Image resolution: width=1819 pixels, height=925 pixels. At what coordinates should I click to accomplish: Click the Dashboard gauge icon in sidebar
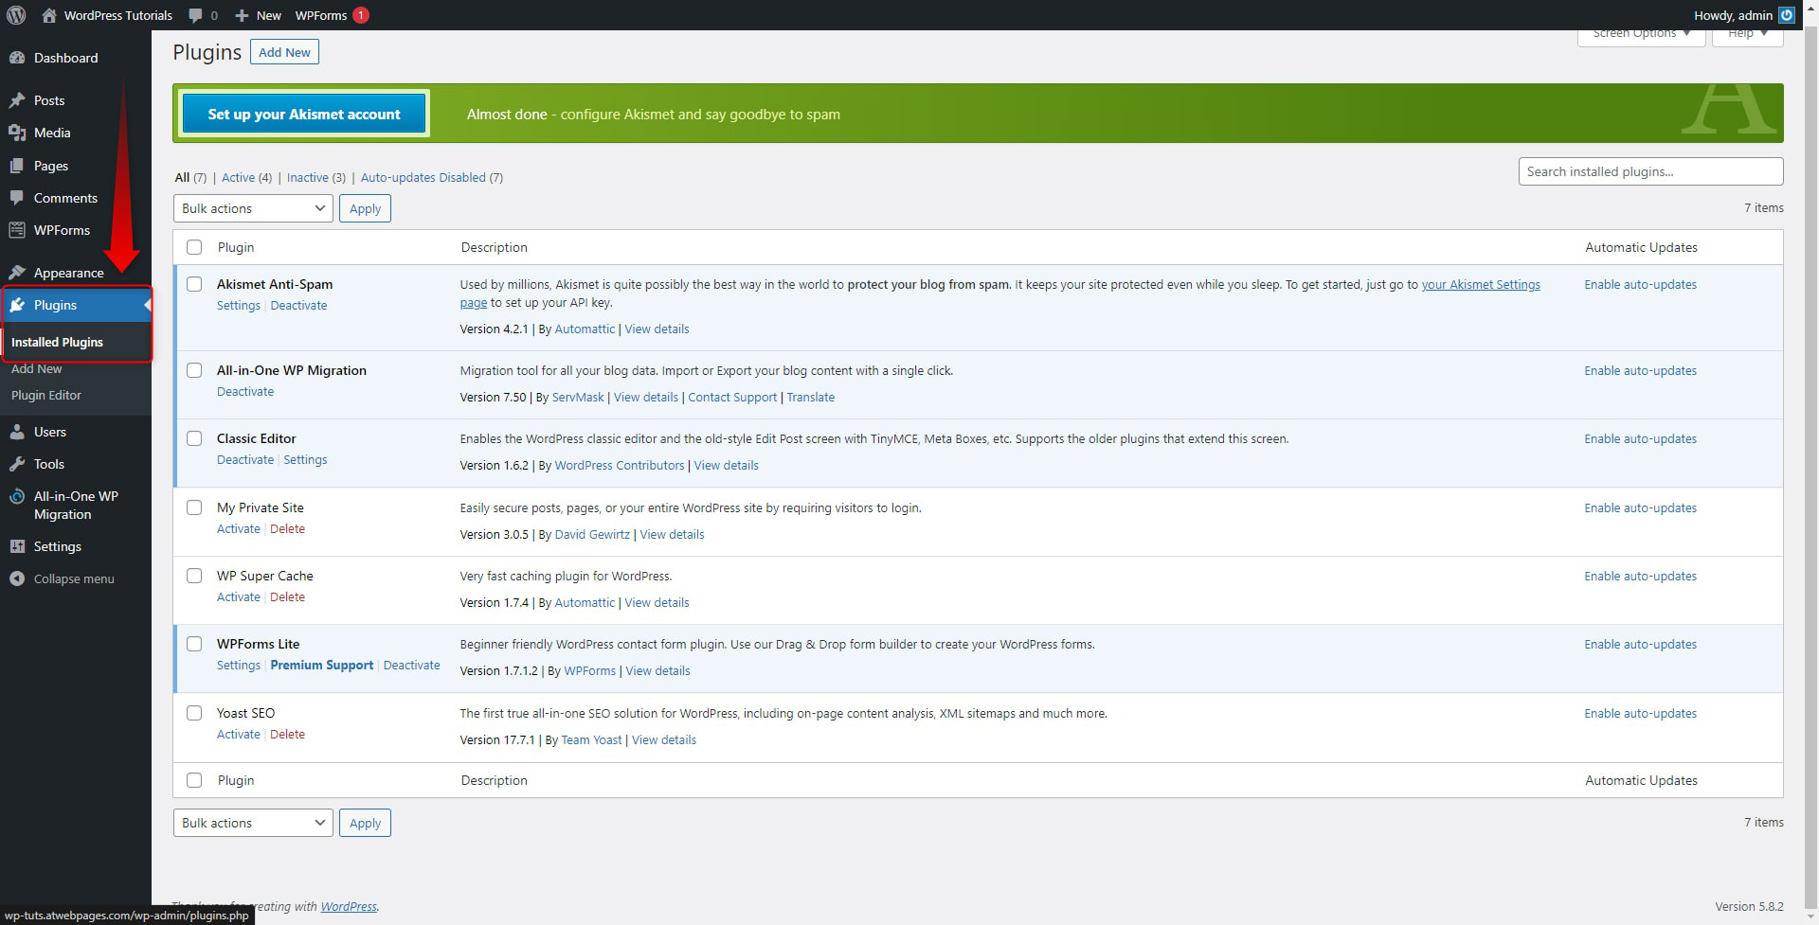click(x=17, y=58)
